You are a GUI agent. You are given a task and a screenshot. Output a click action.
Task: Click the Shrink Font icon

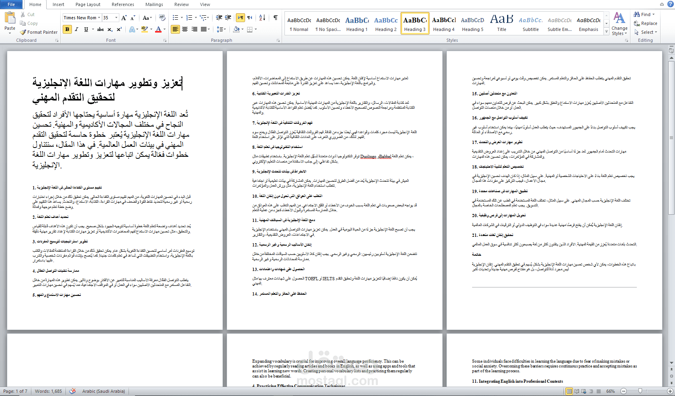click(x=133, y=18)
